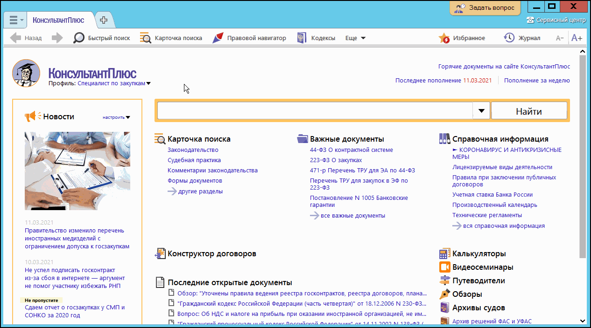Open Лицензируемые виды деятельности link
This screenshot has height=328, width=591.
(x=502, y=167)
